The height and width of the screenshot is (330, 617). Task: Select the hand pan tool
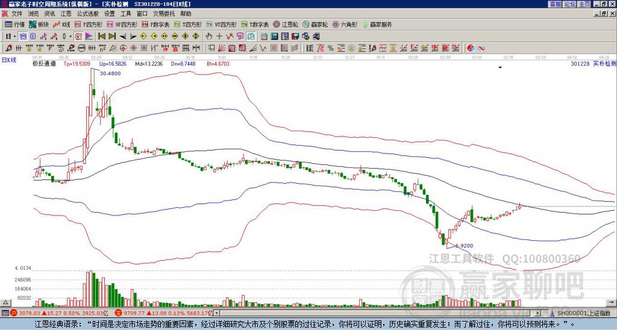[x=209, y=37]
